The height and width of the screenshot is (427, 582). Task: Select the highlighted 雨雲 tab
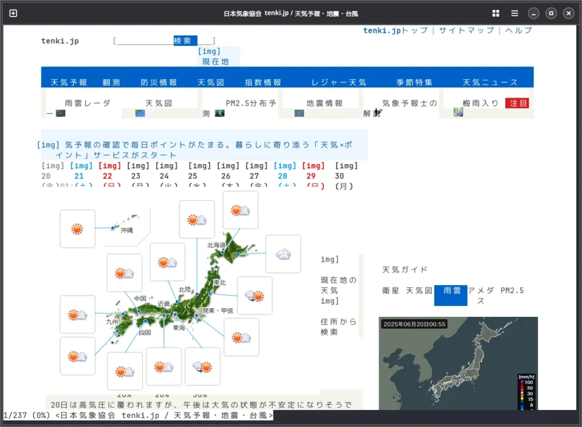click(451, 295)
